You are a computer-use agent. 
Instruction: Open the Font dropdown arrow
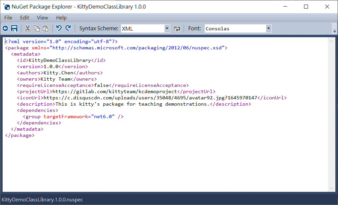268,28
